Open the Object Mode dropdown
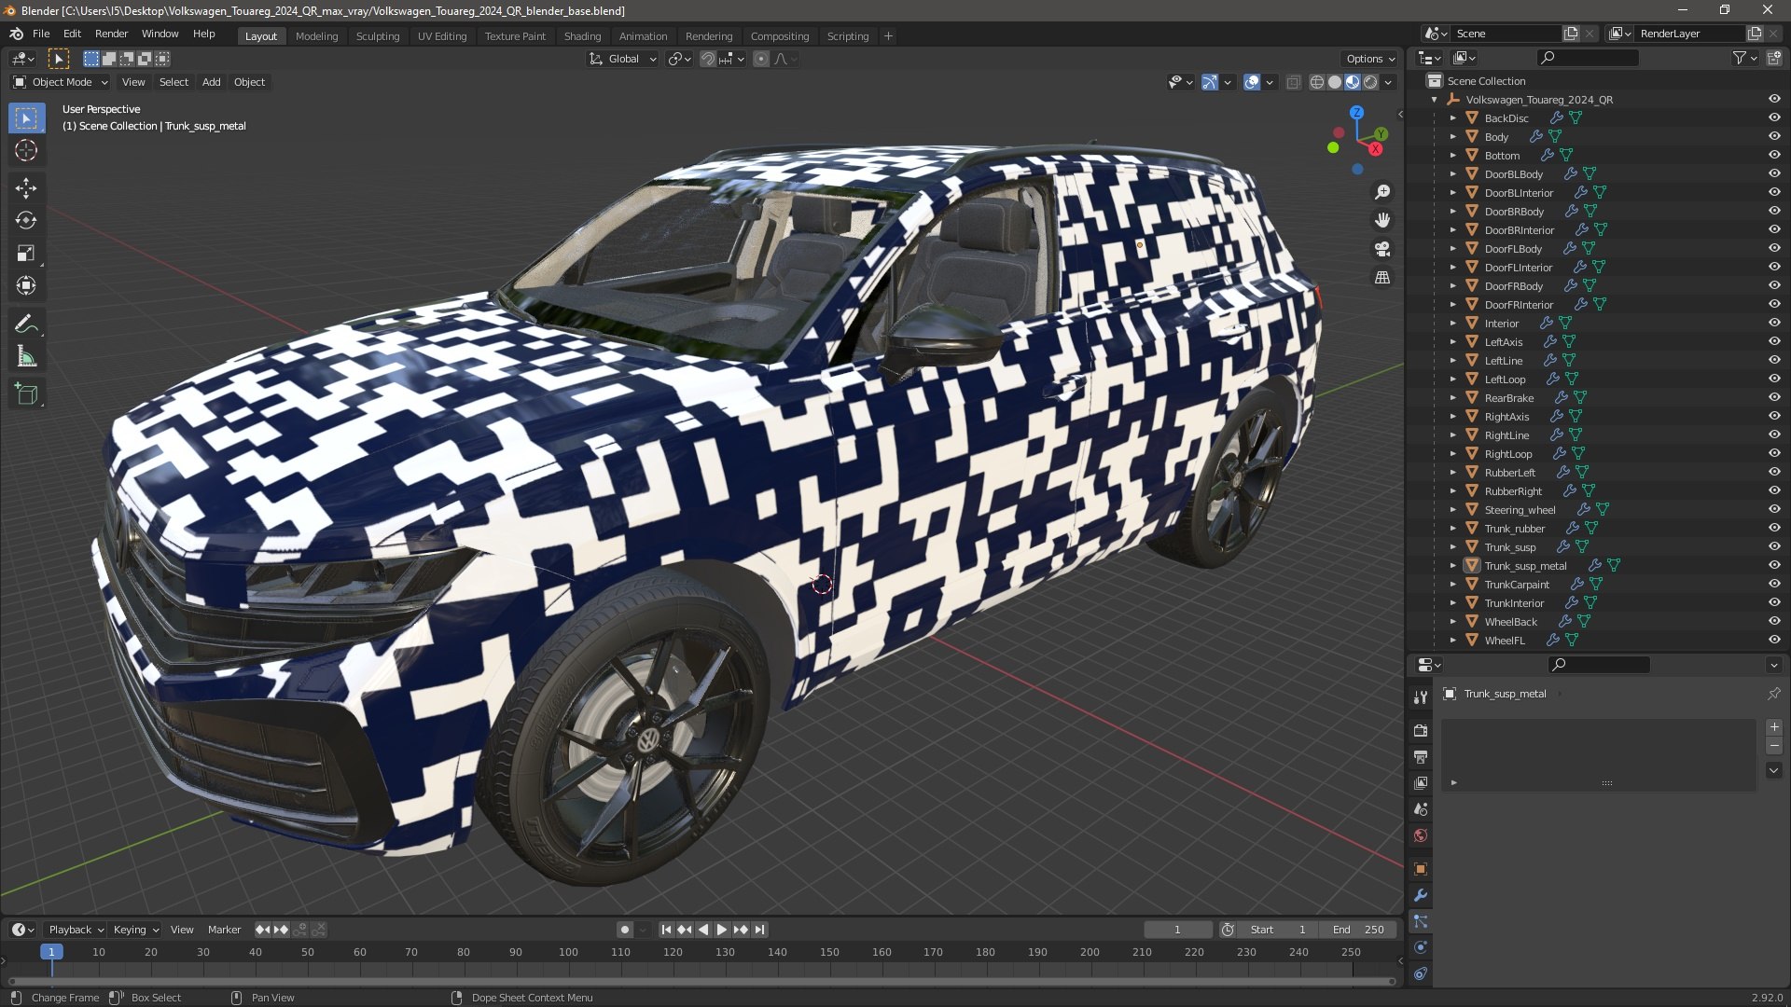The width and height of the screenshot is (1791, 1007). 62,82
